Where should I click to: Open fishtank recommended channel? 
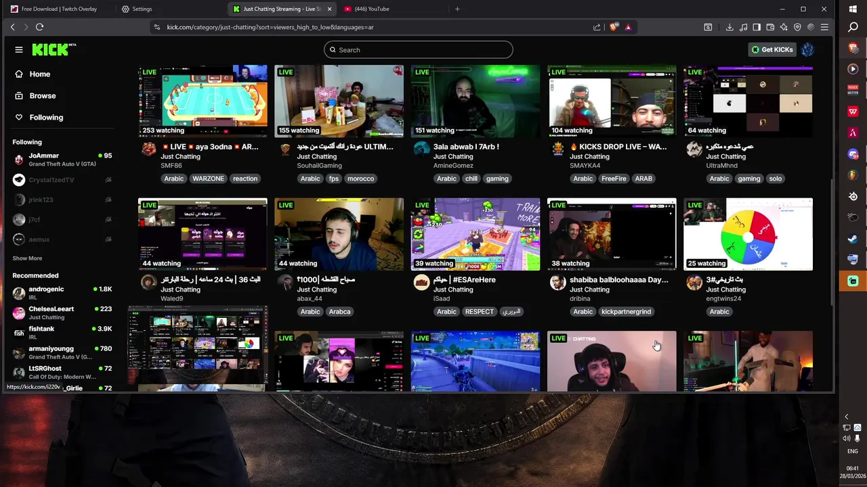coord(62,333)
